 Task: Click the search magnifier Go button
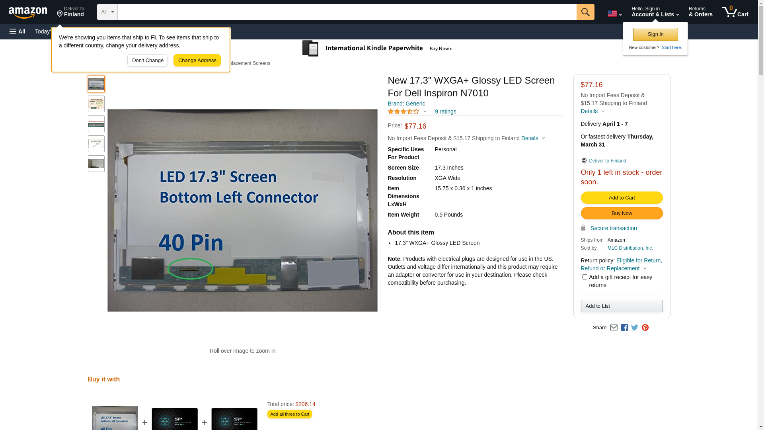coord(585,12)
